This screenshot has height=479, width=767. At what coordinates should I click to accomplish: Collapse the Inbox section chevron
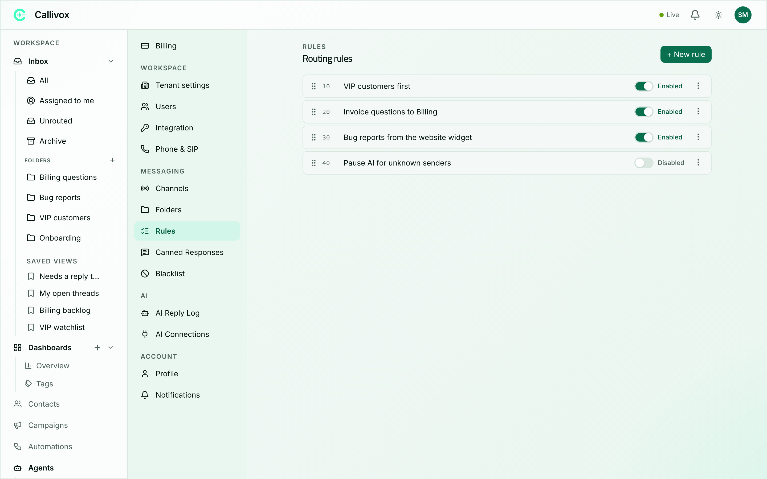111,61
